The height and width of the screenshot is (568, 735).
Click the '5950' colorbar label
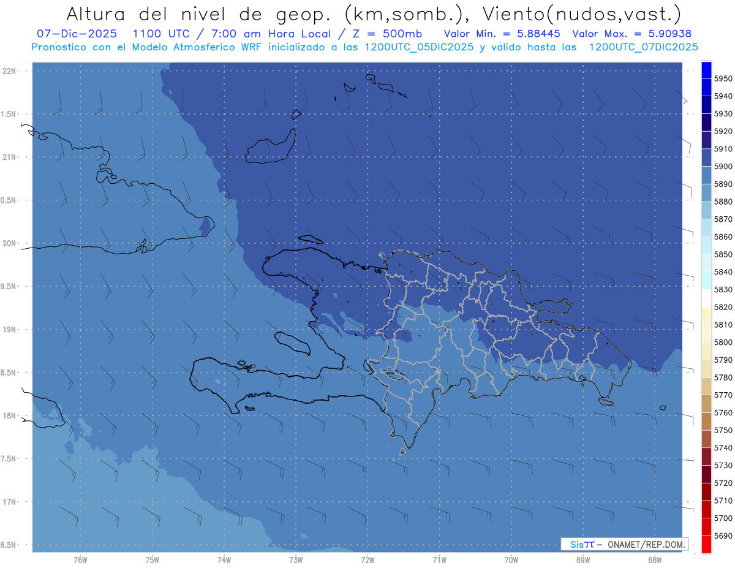pos(723,78)
